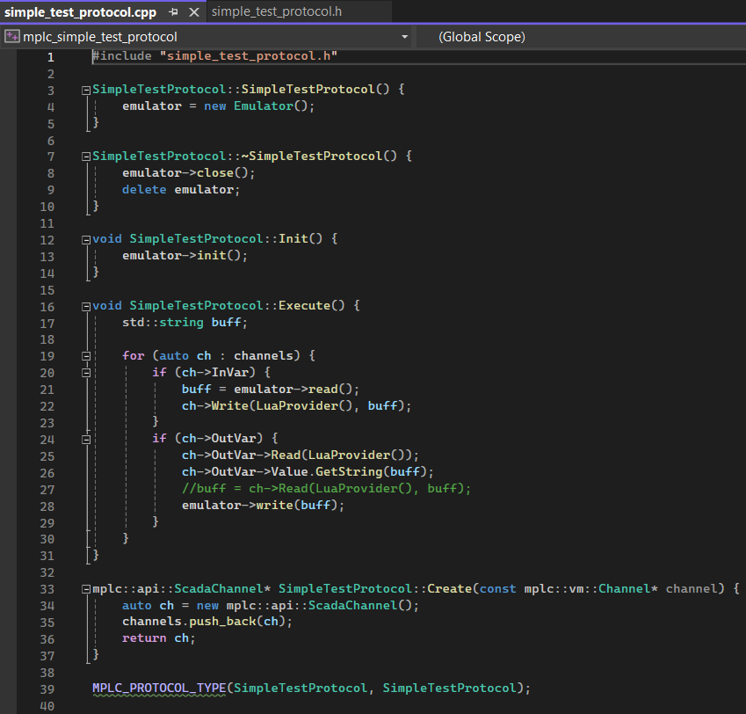Collapse the if (ch->InVar) block

click(86, 373)
